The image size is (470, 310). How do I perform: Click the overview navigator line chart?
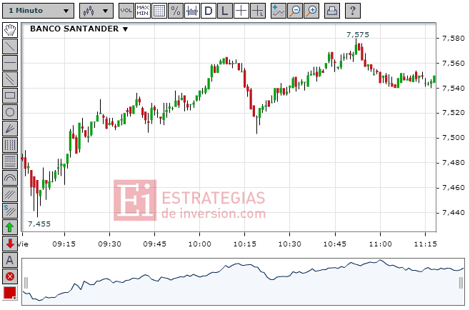[x=243, y=282]
